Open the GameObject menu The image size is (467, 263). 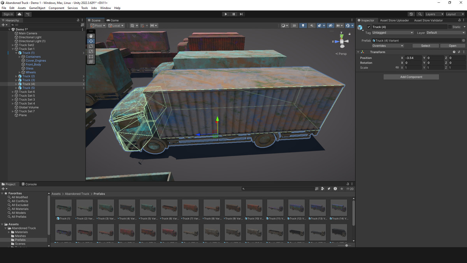point(37,8)
